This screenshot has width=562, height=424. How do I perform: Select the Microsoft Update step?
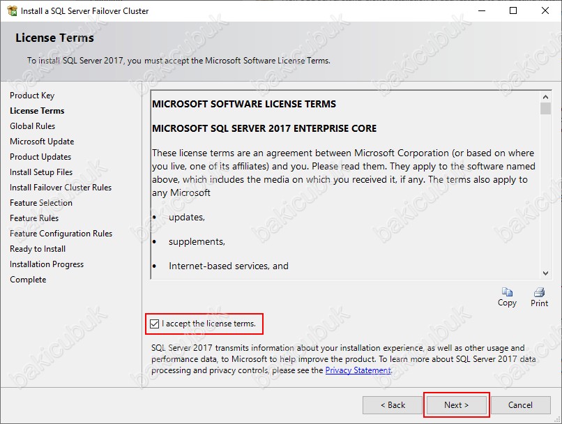(42, 142)
